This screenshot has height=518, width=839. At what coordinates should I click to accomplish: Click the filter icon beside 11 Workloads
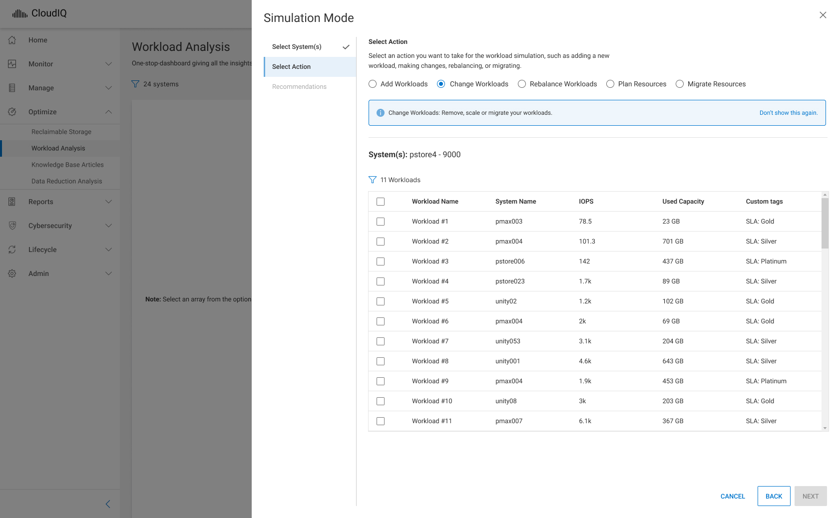373,180
